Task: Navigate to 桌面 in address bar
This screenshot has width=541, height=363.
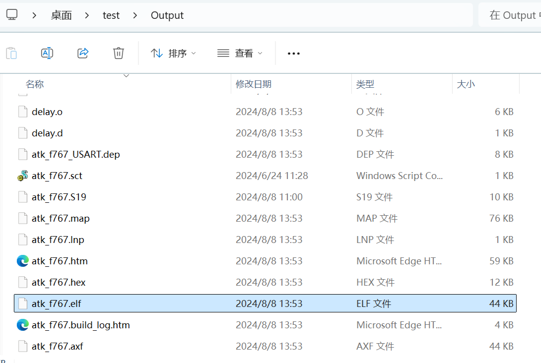Action: (62, 15)
